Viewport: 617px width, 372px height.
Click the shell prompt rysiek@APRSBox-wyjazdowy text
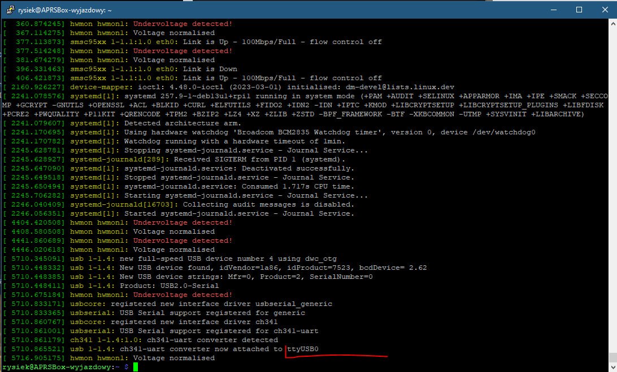point(57,367)
